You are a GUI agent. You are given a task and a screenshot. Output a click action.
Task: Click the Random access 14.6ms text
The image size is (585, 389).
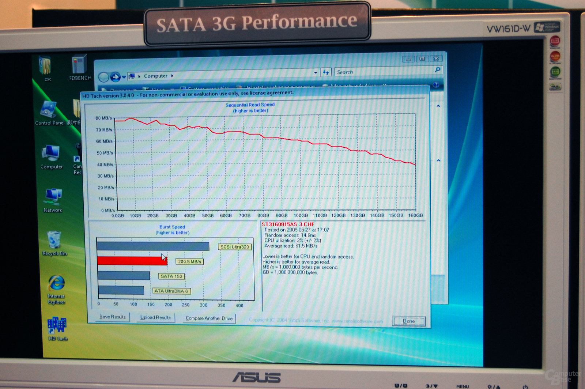point(290,235)
